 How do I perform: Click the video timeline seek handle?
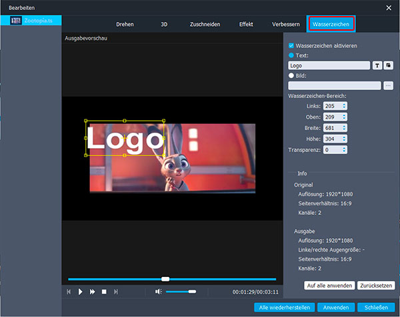(165, 279)
